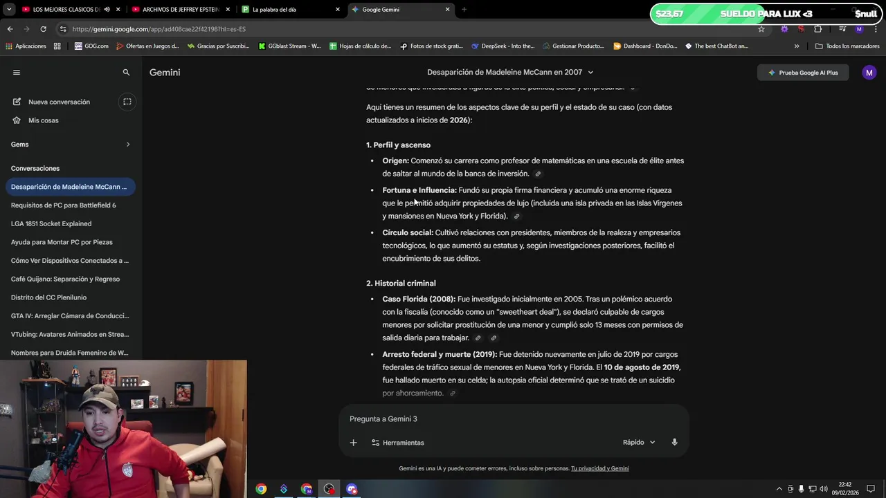Click the temporary chat icon beside Nueva conversación
886x498 pixels.
tap(127, 102)
